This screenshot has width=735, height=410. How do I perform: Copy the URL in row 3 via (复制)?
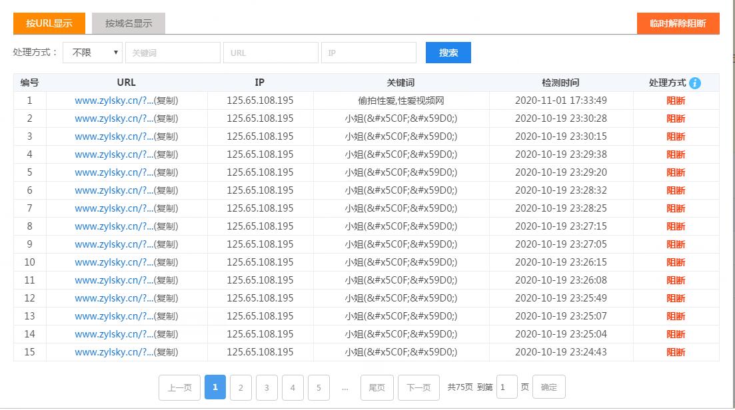(166, 136)
